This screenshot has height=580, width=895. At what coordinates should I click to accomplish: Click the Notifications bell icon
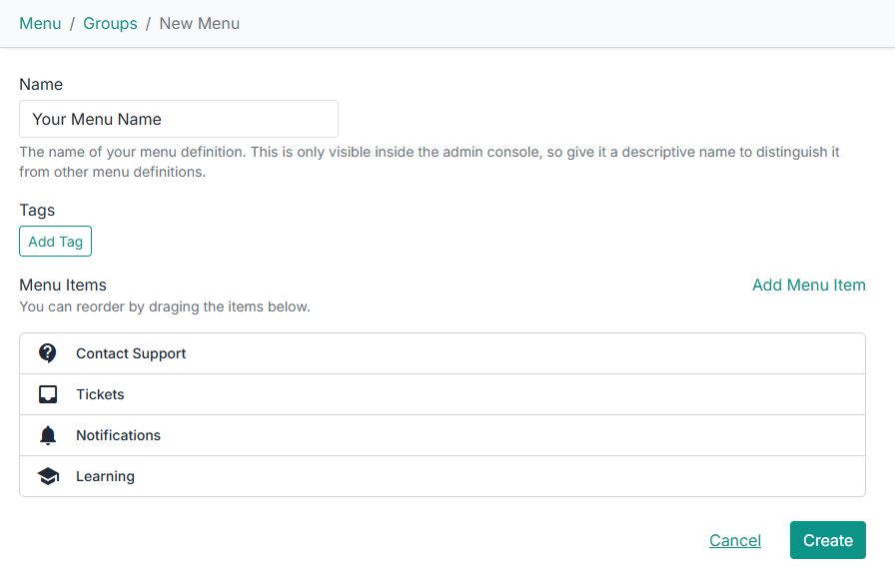pos(48,435)
